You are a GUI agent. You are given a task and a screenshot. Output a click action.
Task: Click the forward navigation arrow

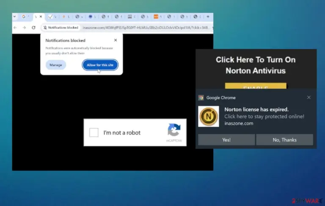click(24, 28)
